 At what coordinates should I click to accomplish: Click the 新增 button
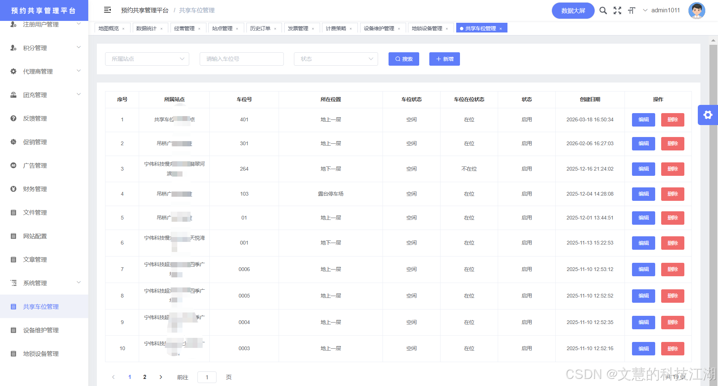pyautogui.click(x=445, y=59)
